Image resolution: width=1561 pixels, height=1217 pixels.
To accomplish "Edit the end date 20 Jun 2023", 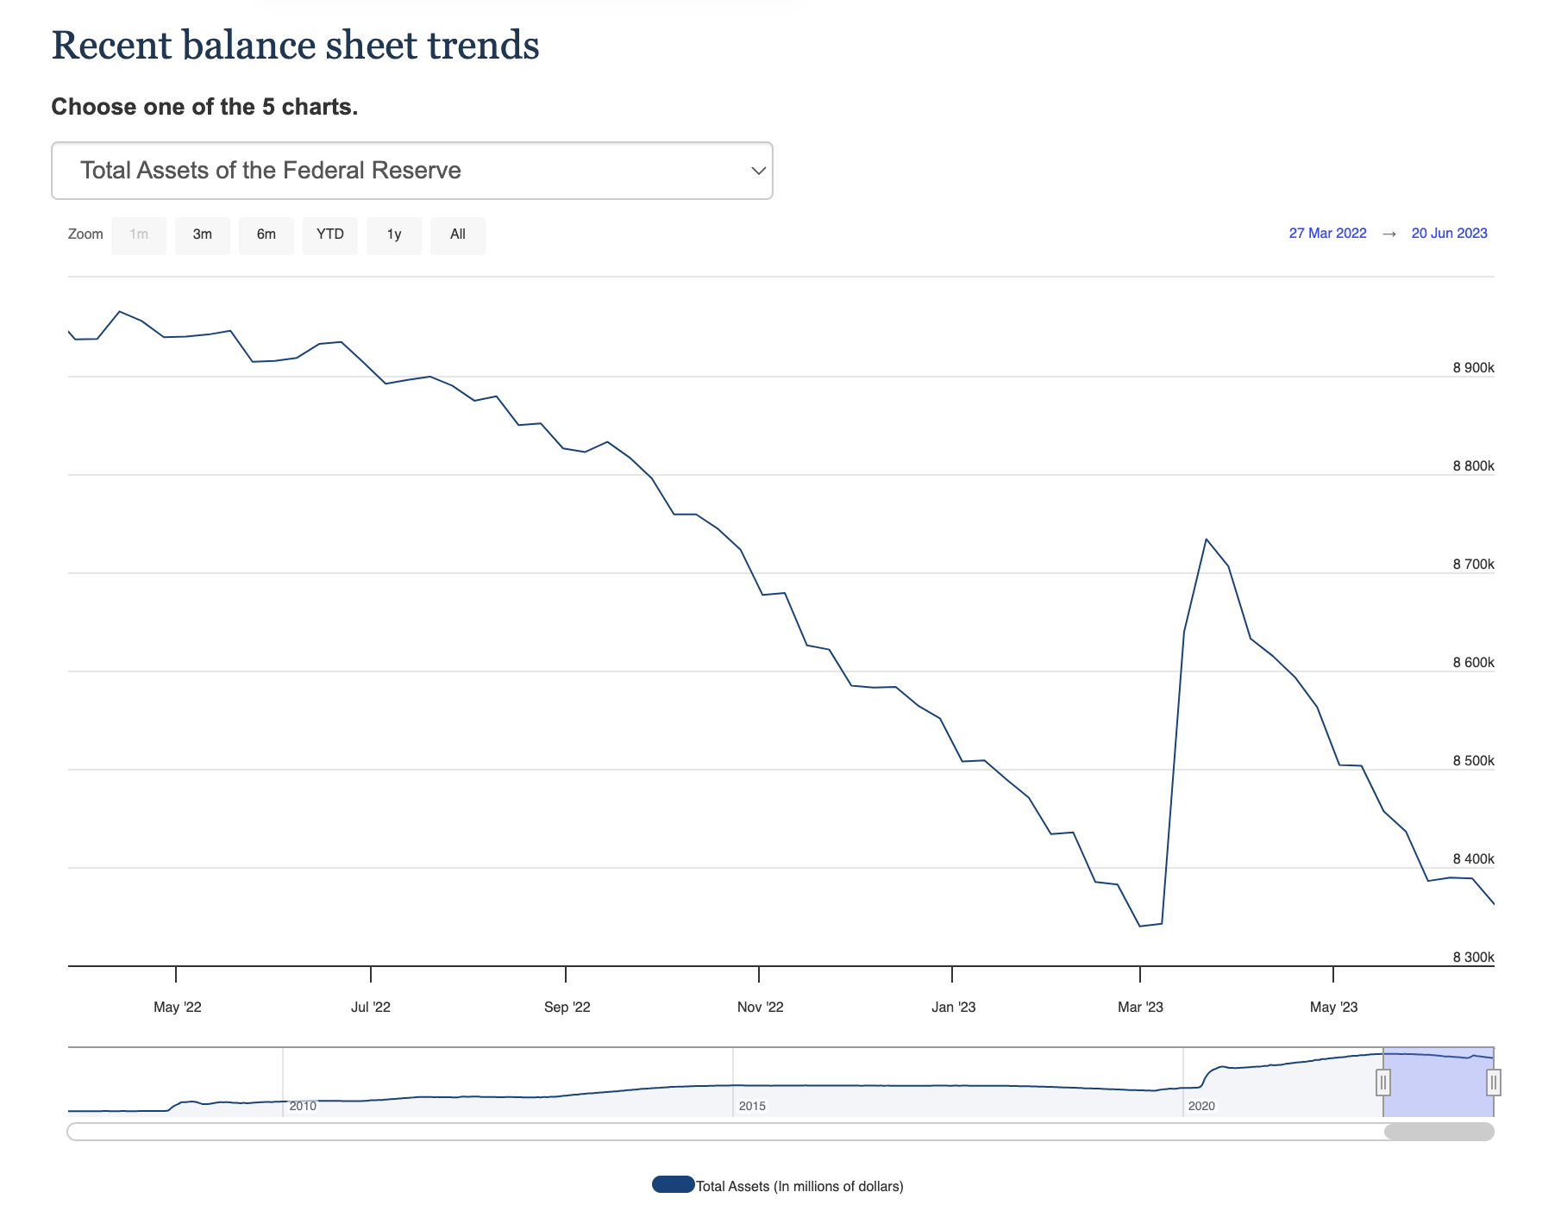I will tap(1449, 234).
